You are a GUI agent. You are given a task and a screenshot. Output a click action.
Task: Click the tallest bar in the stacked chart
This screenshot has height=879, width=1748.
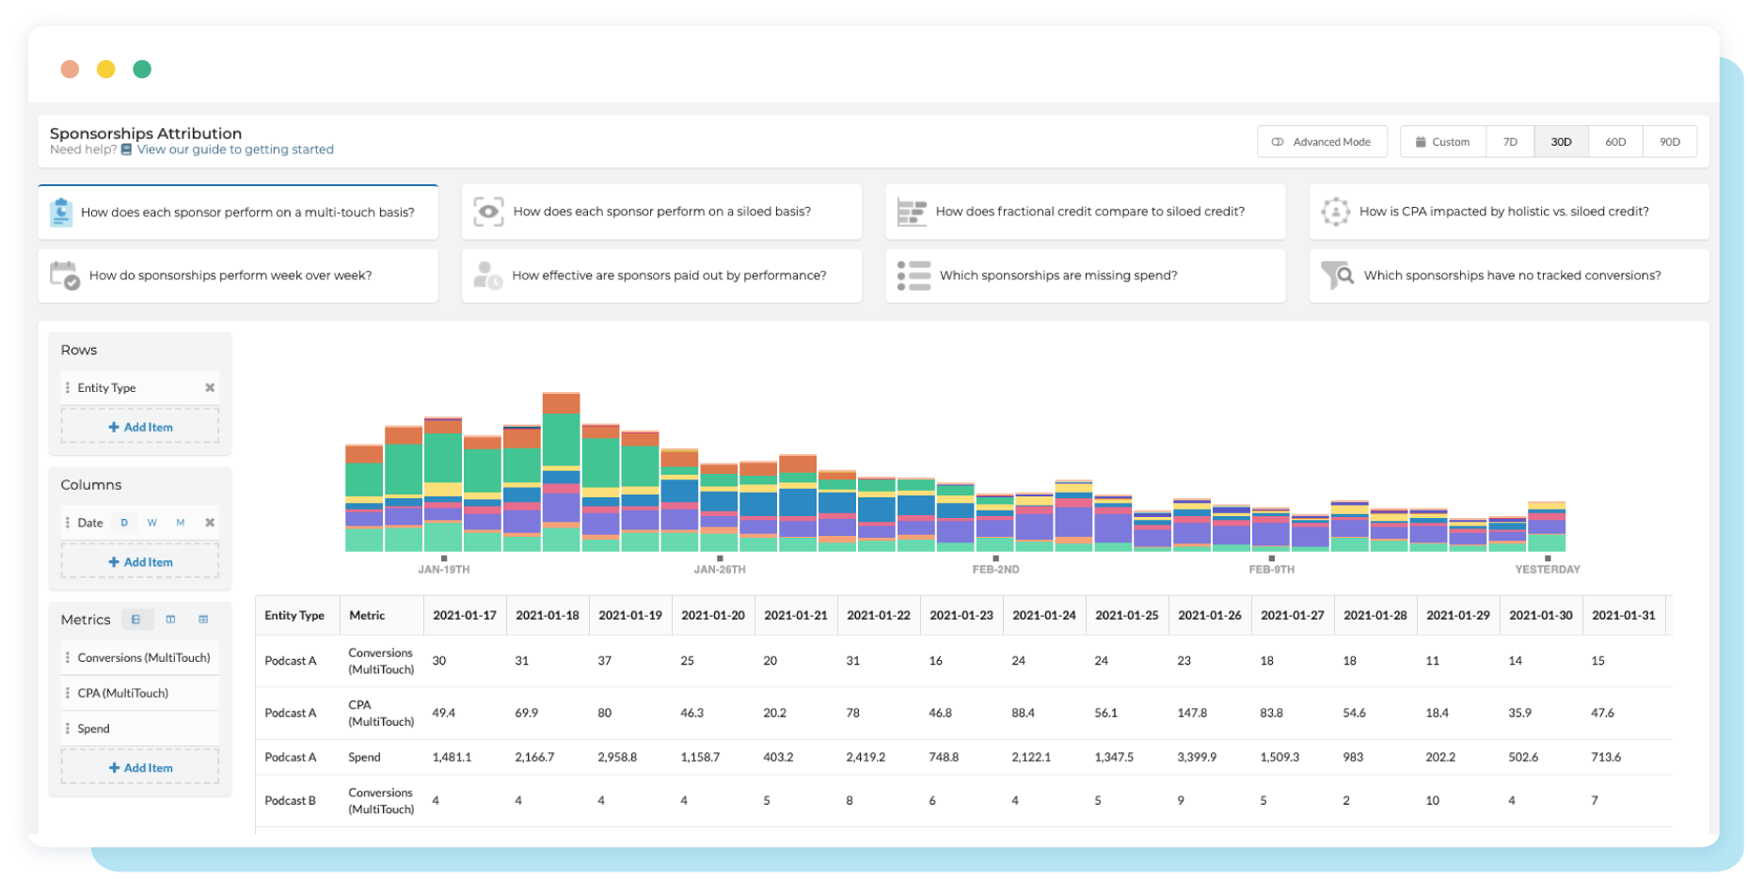562,470
